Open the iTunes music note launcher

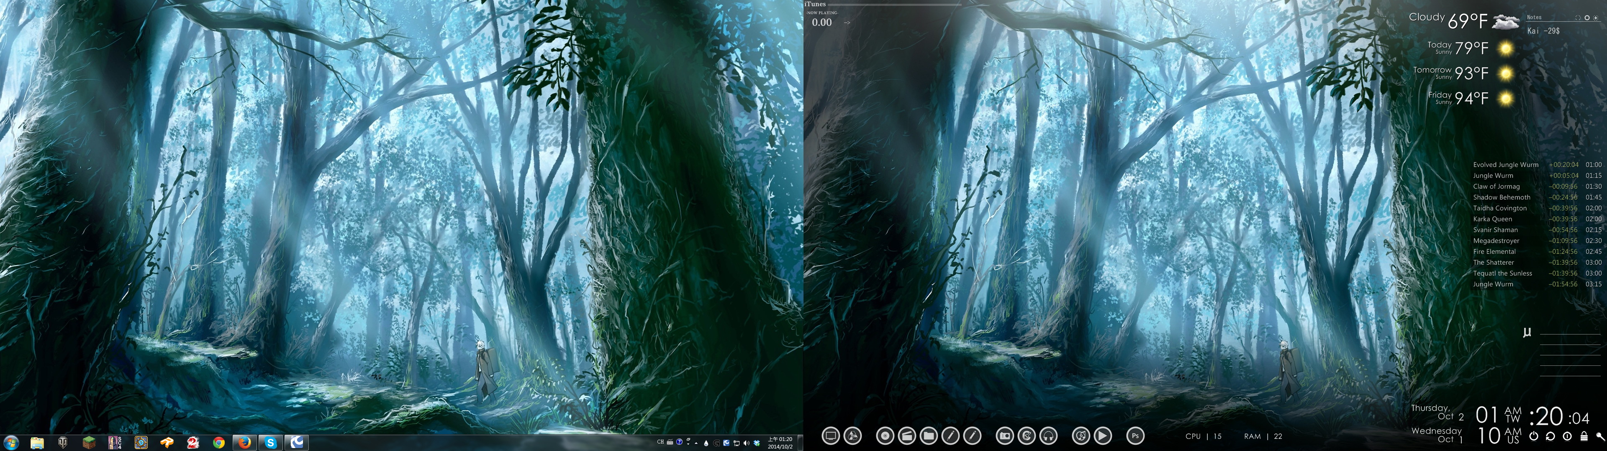1081,436
